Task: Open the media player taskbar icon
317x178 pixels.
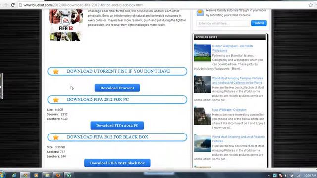Action: [x=36, y=175]
